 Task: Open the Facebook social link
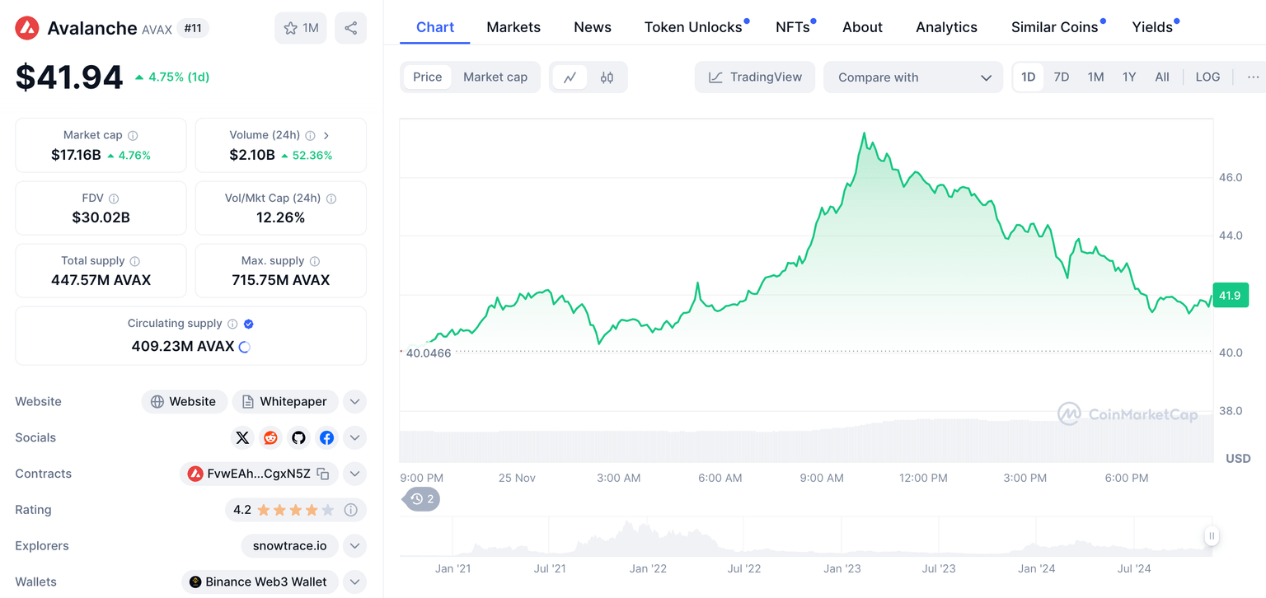pyautogui.click(x=326, y=437)
